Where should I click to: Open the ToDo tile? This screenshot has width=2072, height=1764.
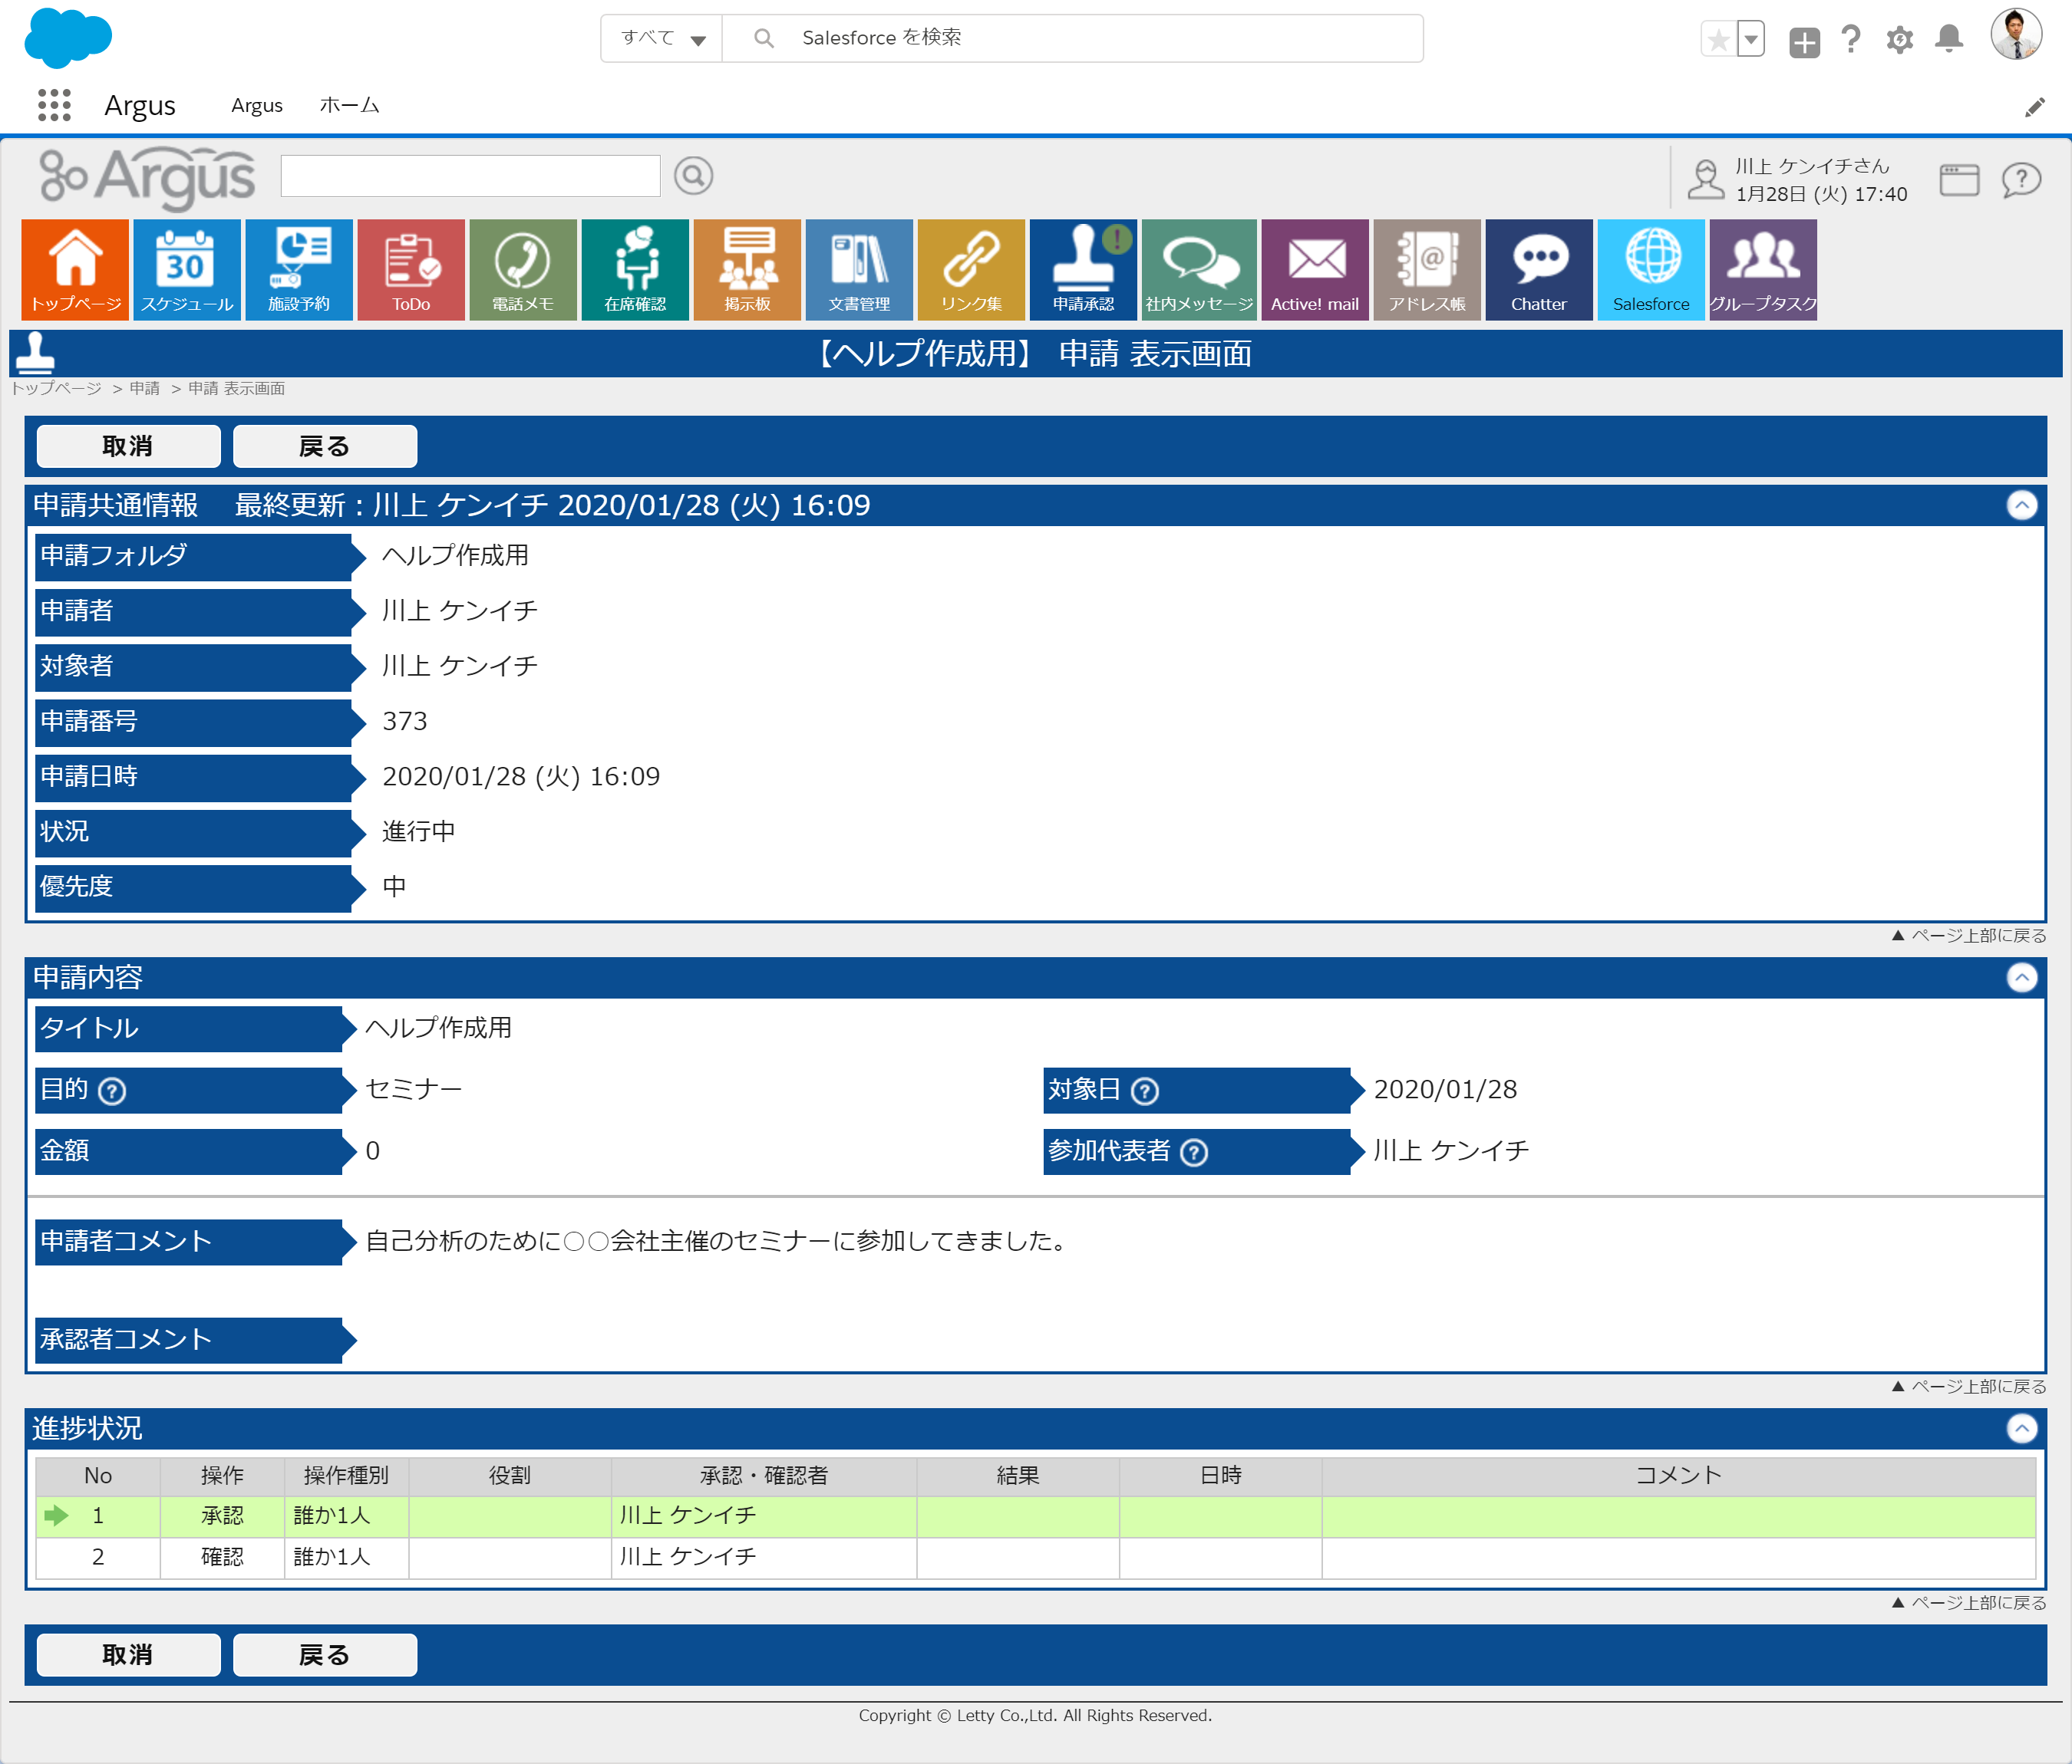pos(411,269)
